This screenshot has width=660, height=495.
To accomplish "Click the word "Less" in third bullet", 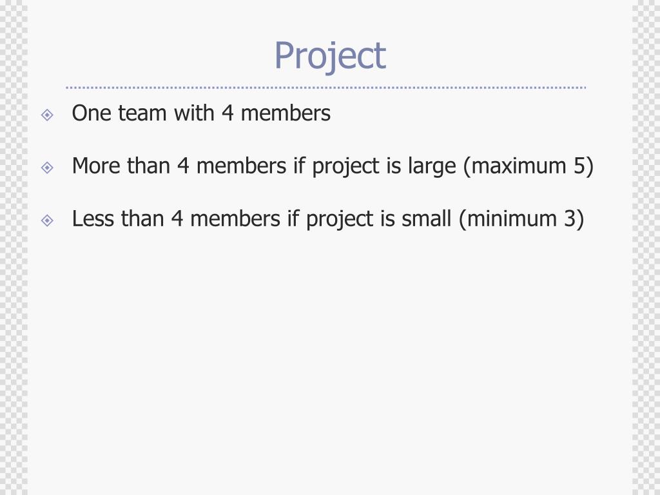I will (93, 219).
